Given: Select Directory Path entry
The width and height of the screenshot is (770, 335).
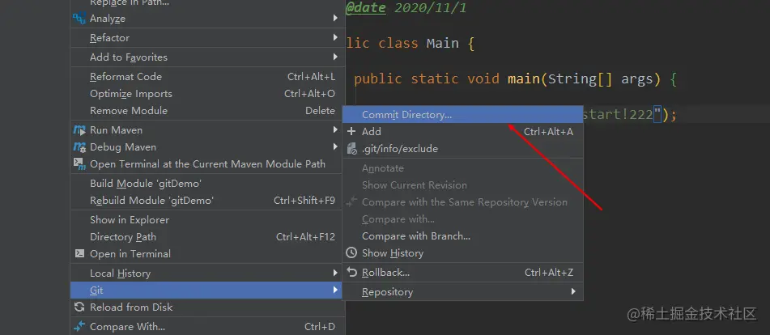Looking at the screenshot, I should 206,237.
